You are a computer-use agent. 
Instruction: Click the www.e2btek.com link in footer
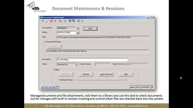(x=138, y=106)
